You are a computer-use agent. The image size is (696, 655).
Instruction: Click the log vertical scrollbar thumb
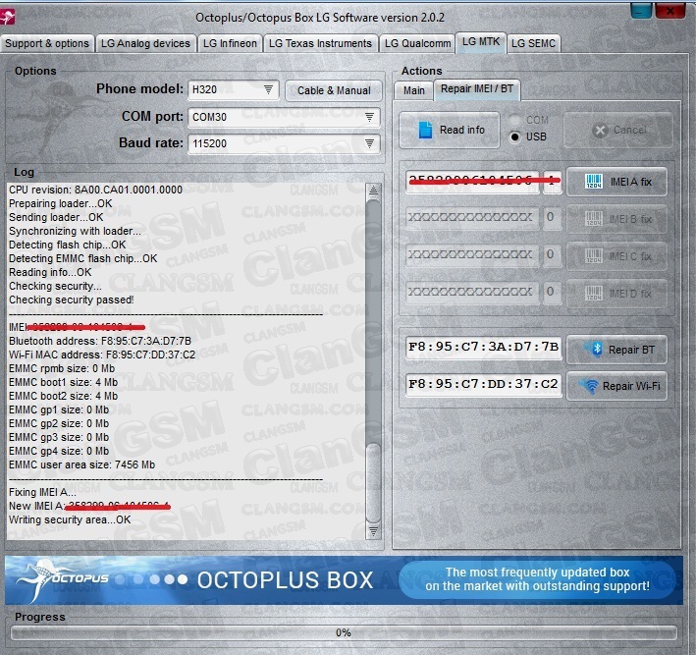click(x=373, y=483)
